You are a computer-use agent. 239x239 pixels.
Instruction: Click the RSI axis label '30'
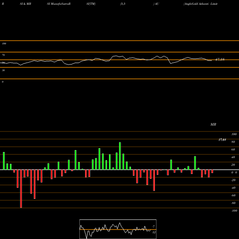coord(3,70)
